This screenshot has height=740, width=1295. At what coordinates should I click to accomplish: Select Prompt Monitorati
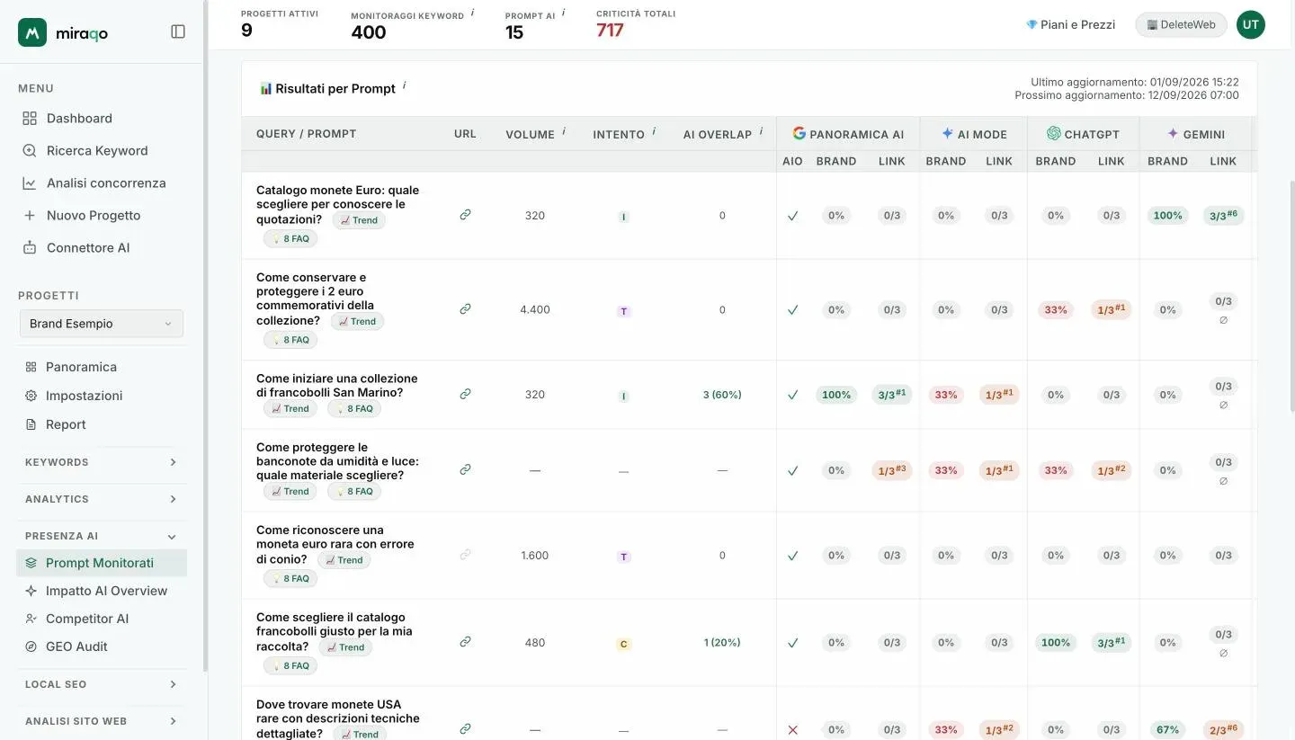[102, 563]
